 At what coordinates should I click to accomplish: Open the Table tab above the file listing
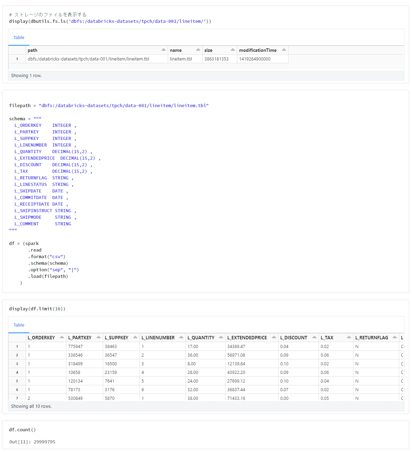click(x=19, y=38)
